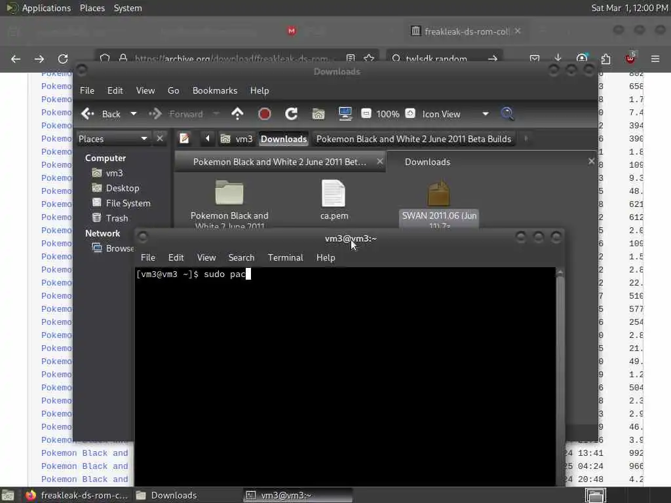Click the Computer icon in toolbar
The height and width of the screenshot is (503, 671).
[345, 114]
